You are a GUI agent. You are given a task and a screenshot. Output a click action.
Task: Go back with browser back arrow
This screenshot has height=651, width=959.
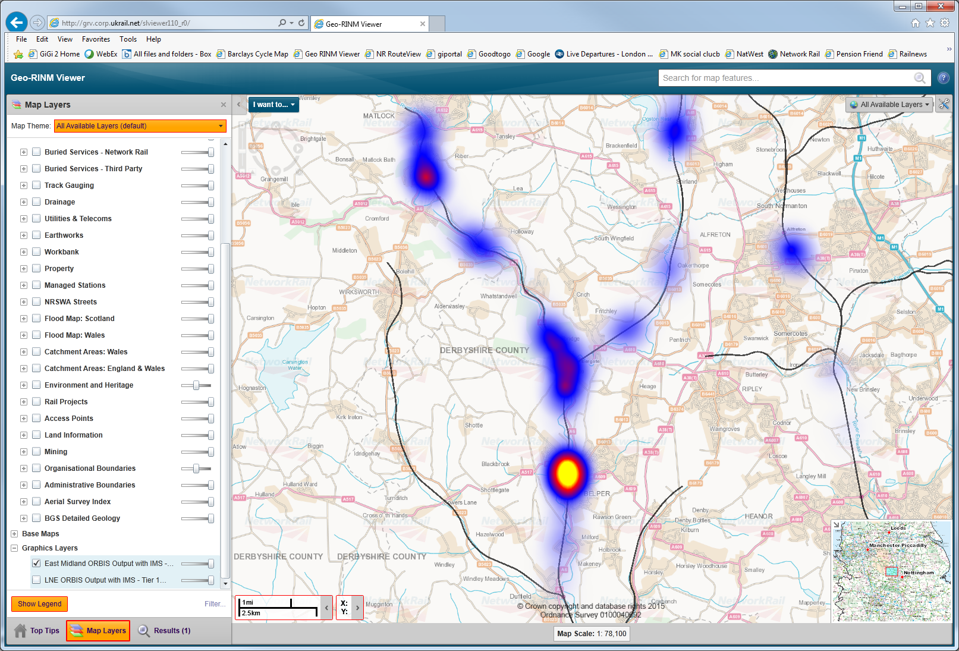click(17, 23)
